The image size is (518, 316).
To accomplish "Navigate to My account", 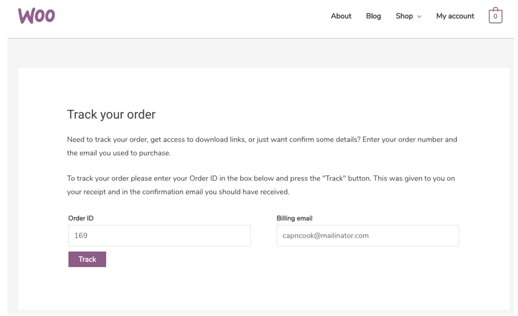I will [455, 16].
